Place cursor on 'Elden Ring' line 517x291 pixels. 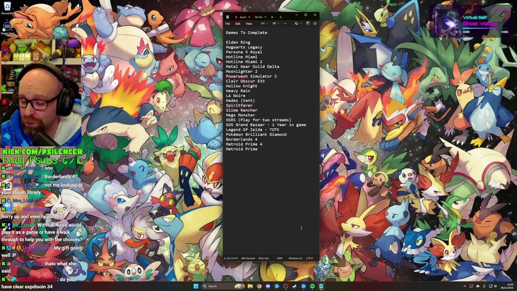[238, 42]
